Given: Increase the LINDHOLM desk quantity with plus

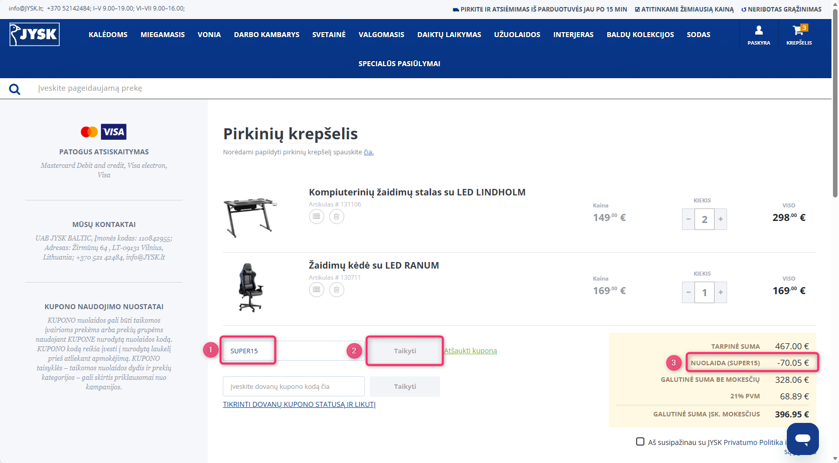Looking at the screenshot, I should click(721, 219).
